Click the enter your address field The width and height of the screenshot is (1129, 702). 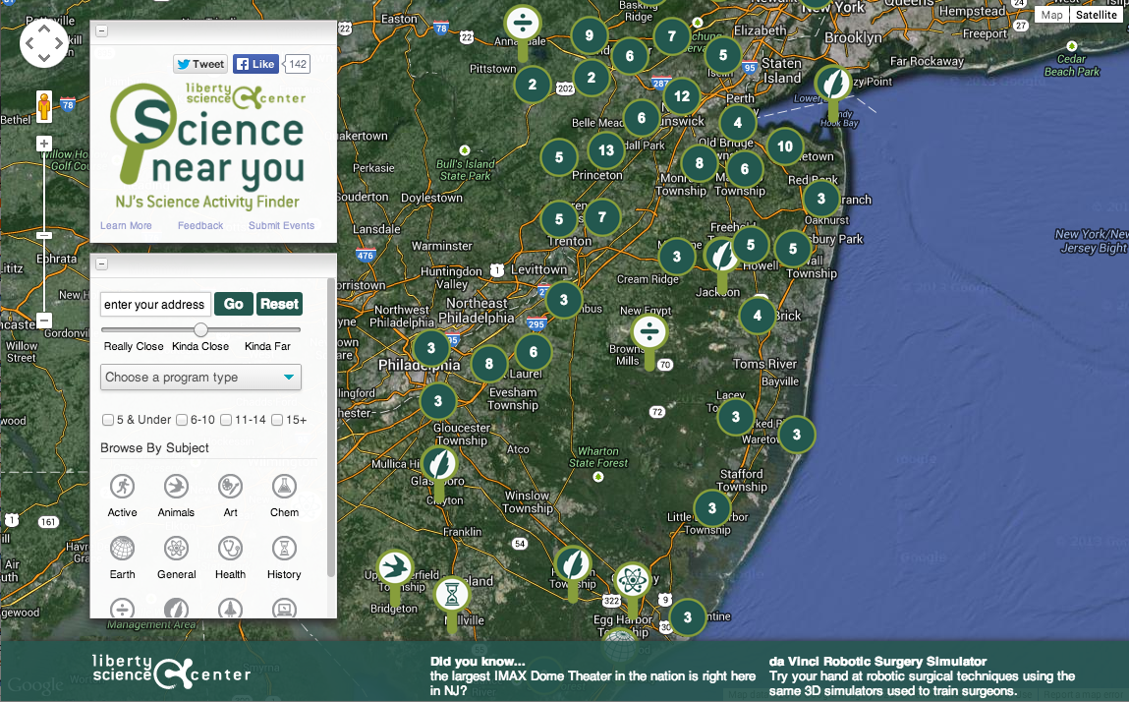(x=154, y=305)
